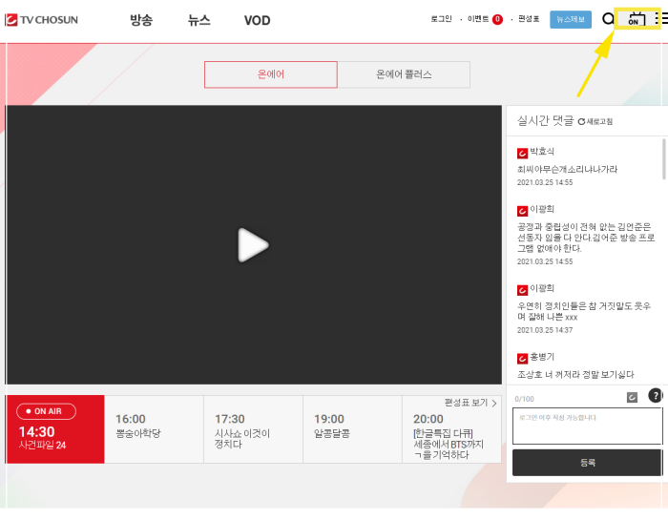Click the 0/100 character counter
This screenshot has width=668, height=520.
click(x=524, y=399)
